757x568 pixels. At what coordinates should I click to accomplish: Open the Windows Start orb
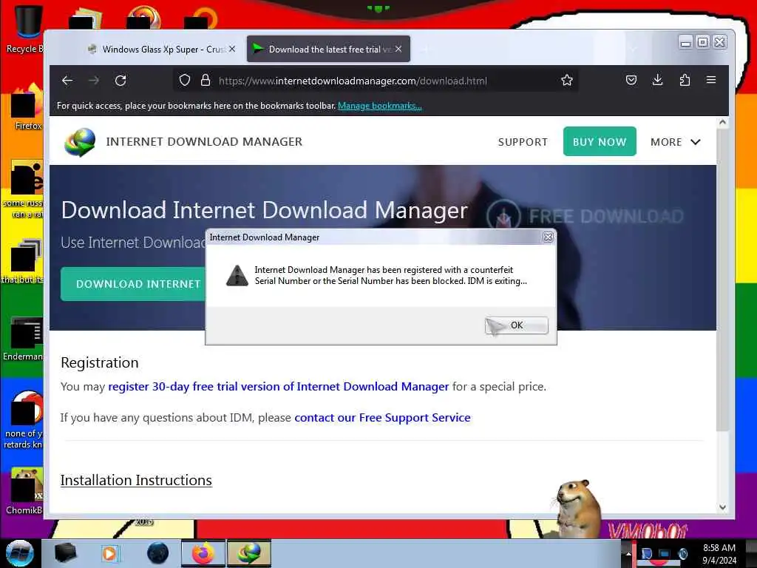tap(20, 553)
